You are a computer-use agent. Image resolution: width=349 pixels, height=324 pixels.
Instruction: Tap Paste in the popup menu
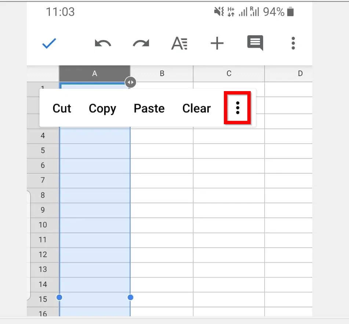click(149, 108)
